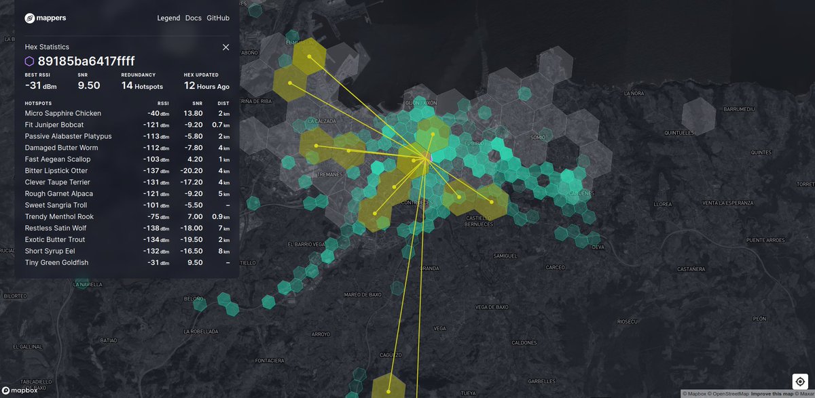Click the copyright icon before the Mapbox attribution

(x=685, y=393)
